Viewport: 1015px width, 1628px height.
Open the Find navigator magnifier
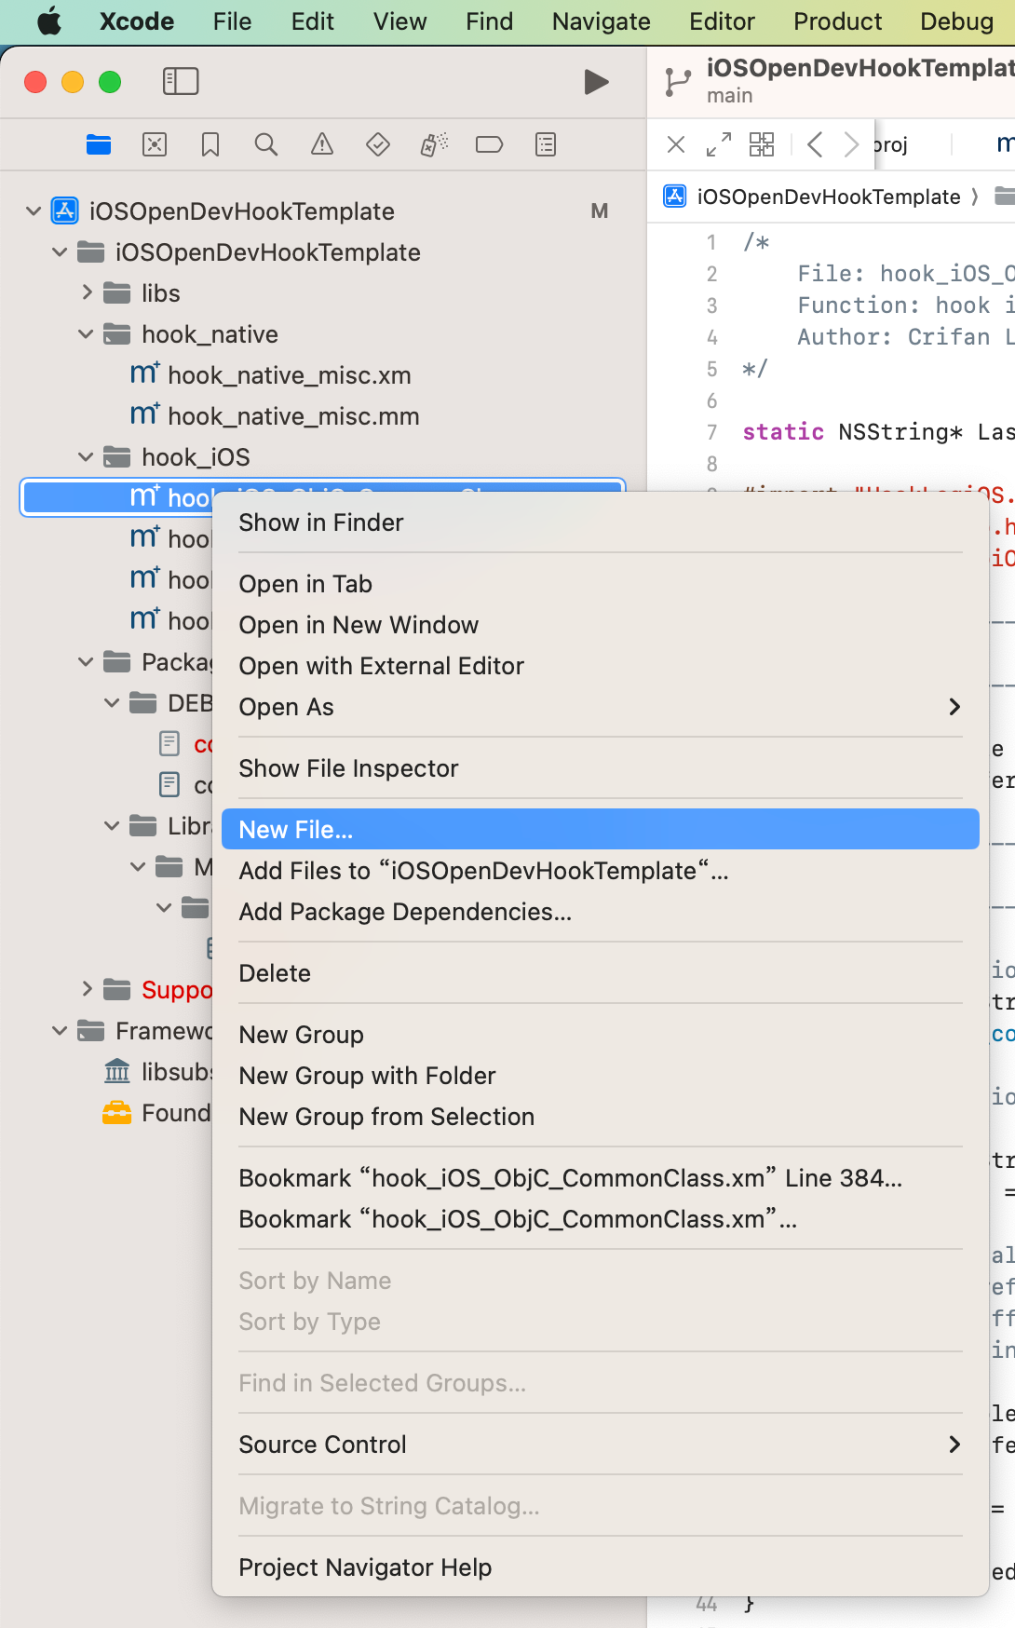[266, 144]
